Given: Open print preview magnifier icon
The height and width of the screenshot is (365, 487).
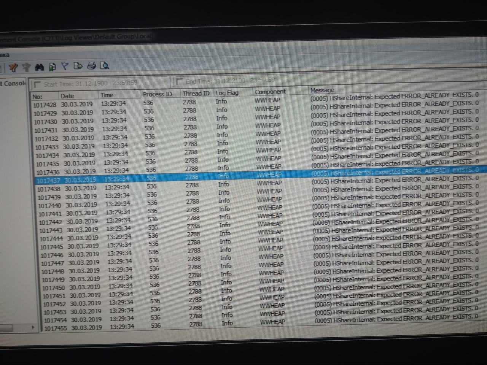Looking at the screenshot, I should click(x=104, y=66).
